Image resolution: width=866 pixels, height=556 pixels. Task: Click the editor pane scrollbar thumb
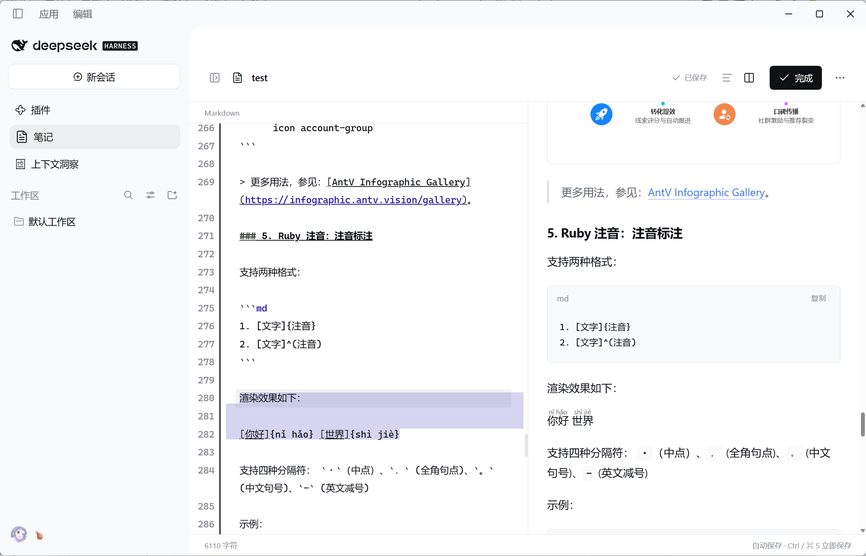point(526,445)
